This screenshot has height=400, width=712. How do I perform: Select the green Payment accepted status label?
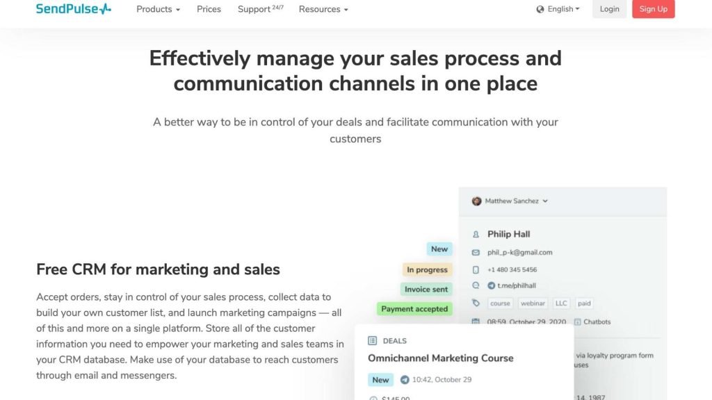tap(414, 309)
